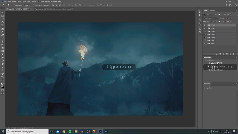The width and height of the screenshot is (238, 134).
Task: Select the Horizontal Type tool
Action: click(2, 64)
